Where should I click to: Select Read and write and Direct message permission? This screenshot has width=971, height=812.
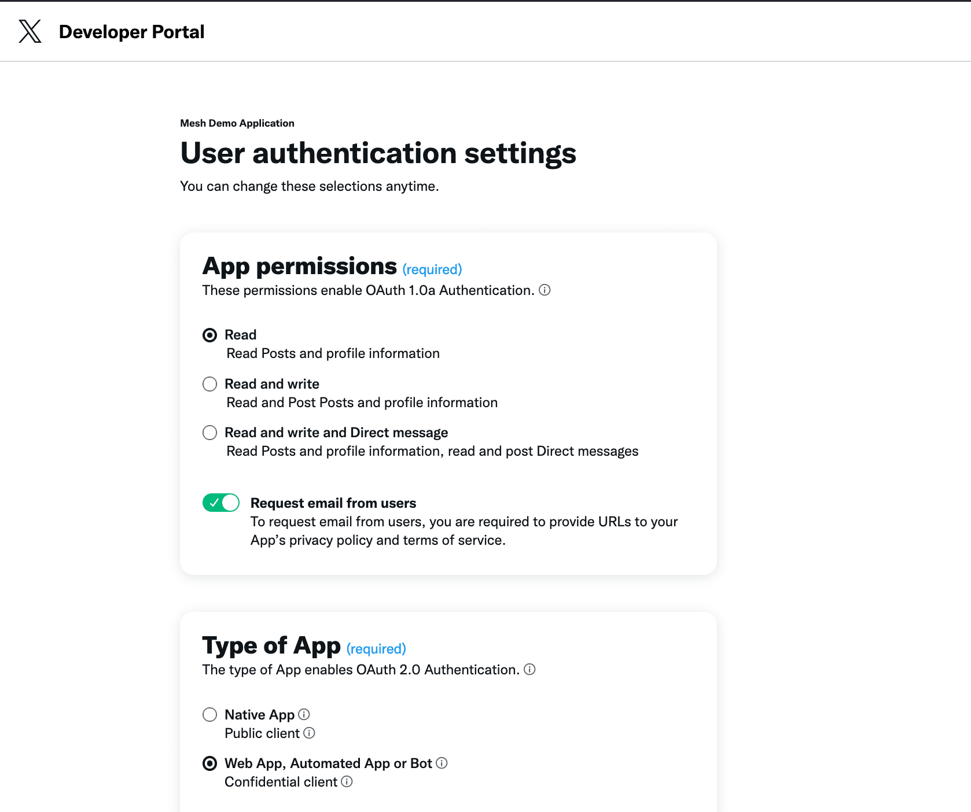(x=209, y=432)
